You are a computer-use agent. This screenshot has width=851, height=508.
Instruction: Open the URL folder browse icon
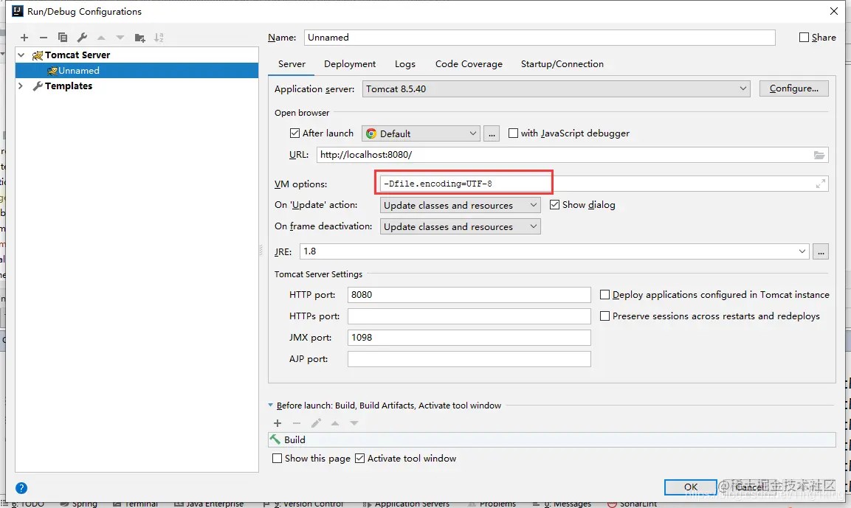(819, 155)
